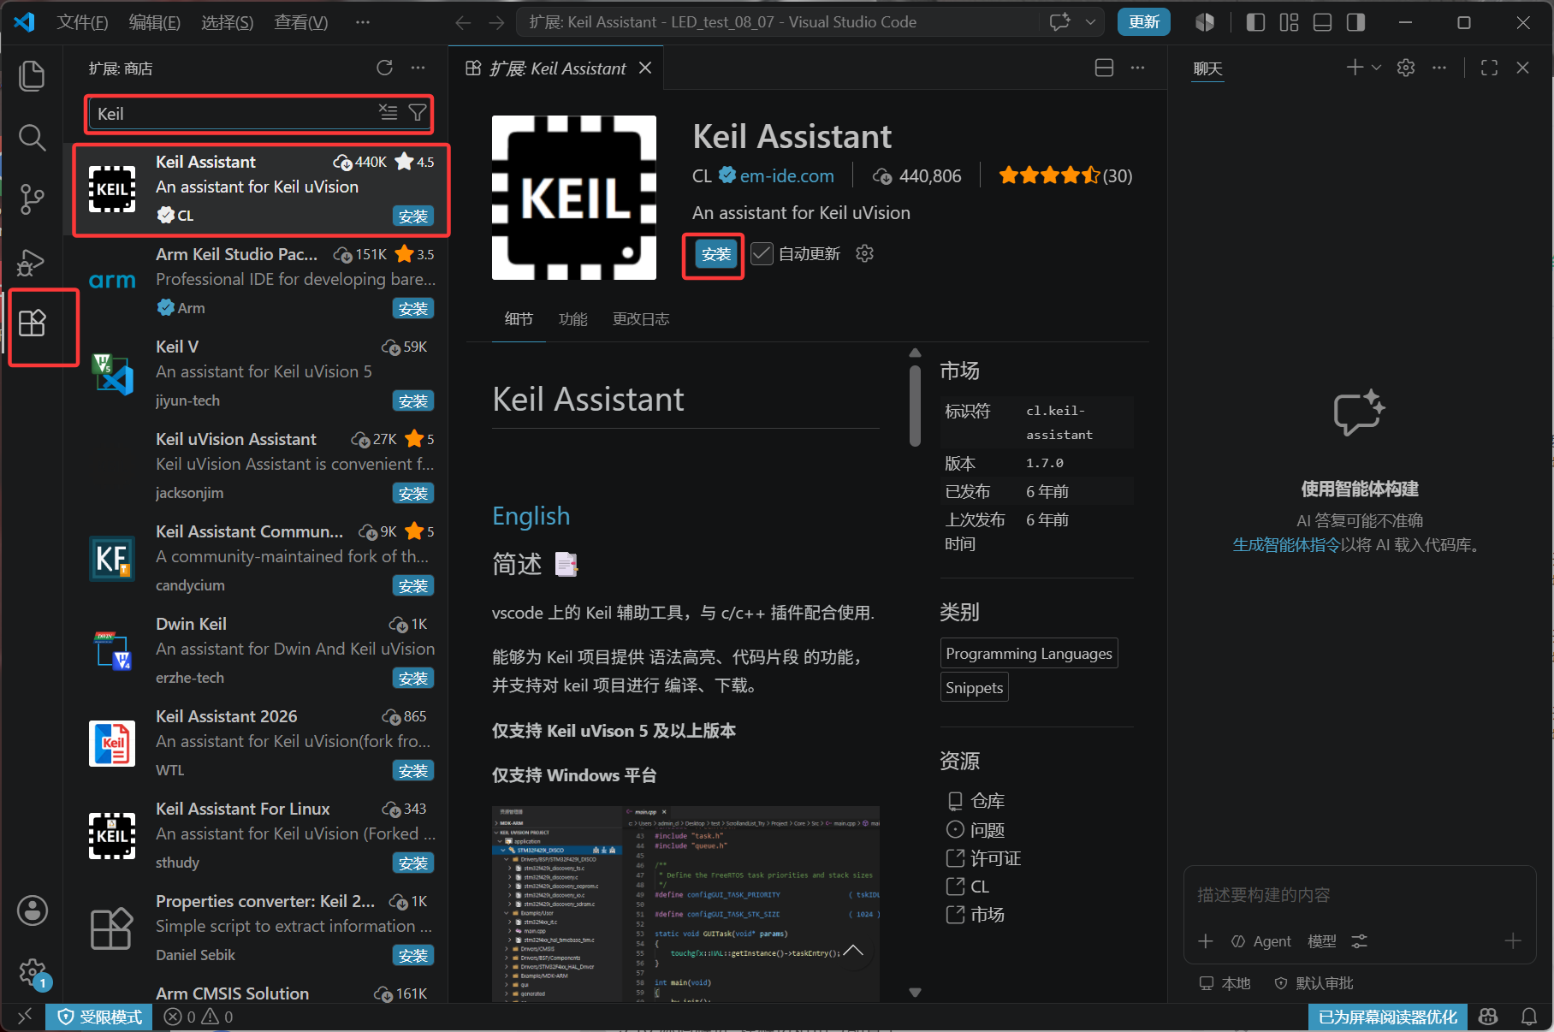Screen dimensions: 1554x1032
Task: Open the Copilot chat title bar icon
Action: coord(1060,22)
